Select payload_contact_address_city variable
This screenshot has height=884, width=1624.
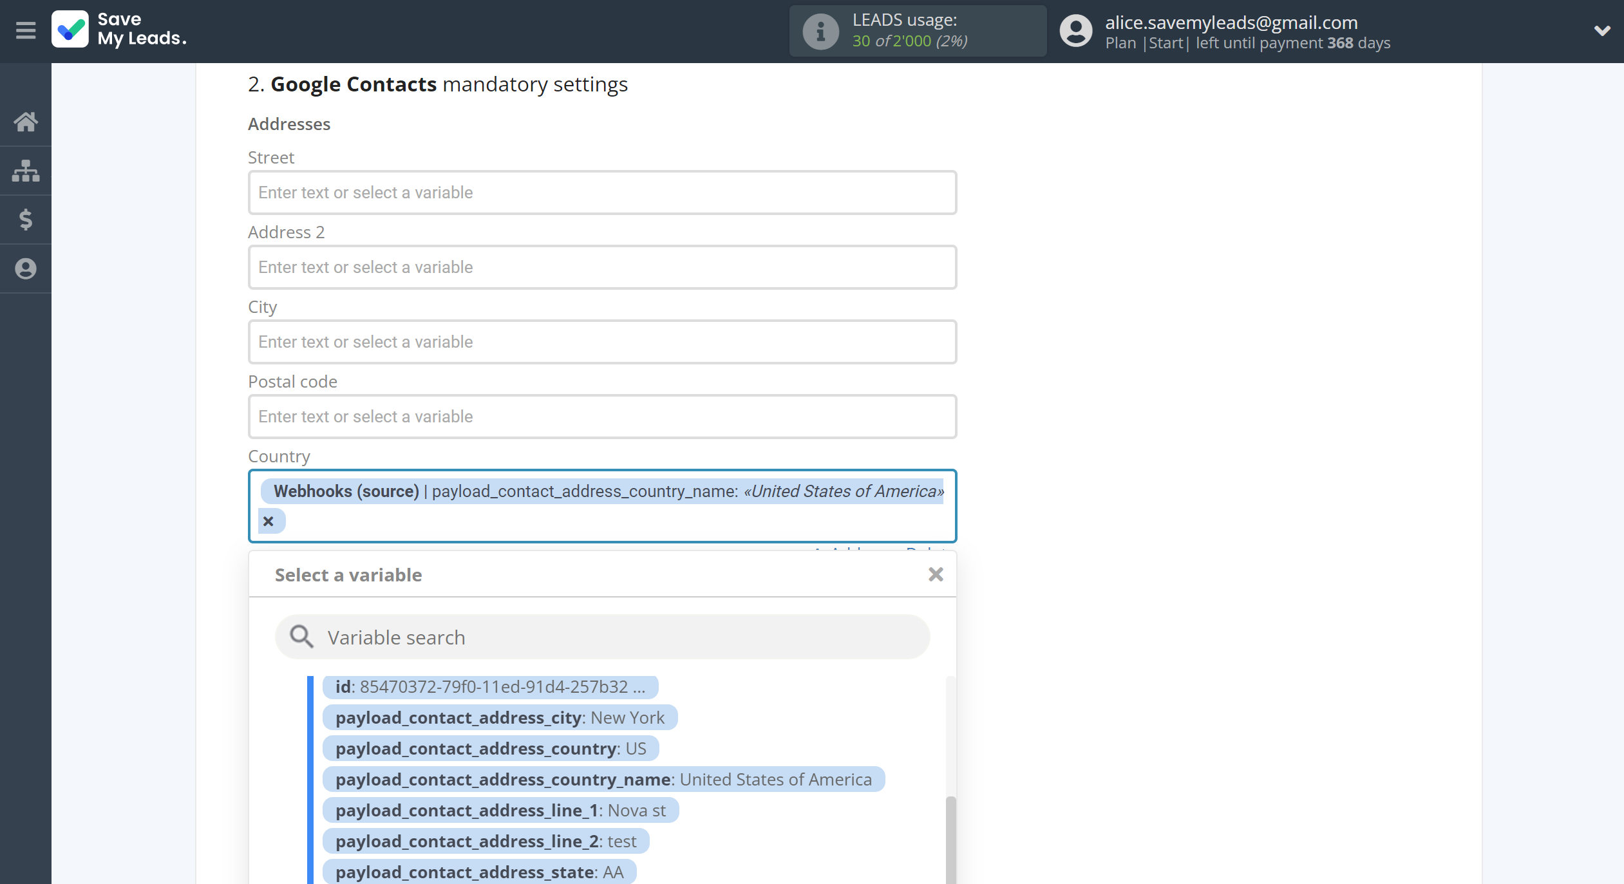coord(500,718)
